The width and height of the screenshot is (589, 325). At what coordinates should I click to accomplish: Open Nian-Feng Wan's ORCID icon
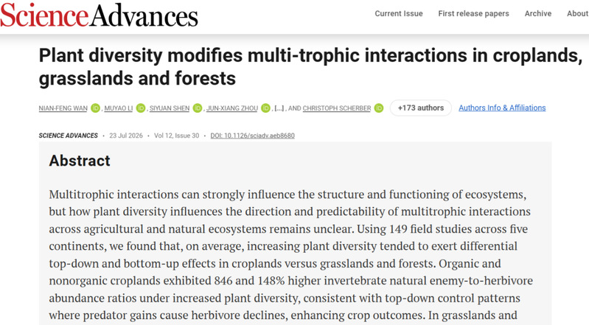tap(95, 108)
